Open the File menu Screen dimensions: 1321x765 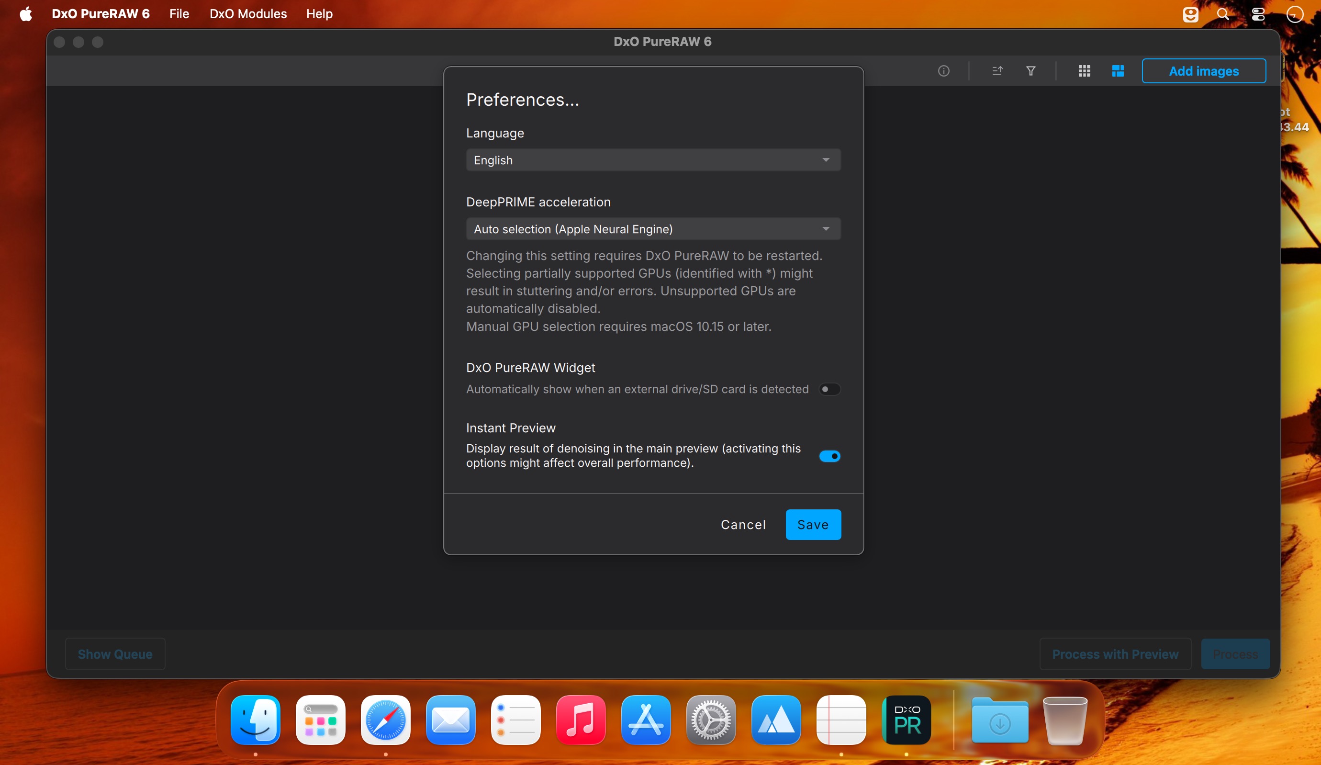point(179,13)
